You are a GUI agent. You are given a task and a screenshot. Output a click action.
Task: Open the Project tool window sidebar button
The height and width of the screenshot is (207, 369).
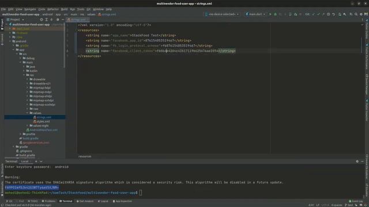pyautogui.click(x=2, y=24)
